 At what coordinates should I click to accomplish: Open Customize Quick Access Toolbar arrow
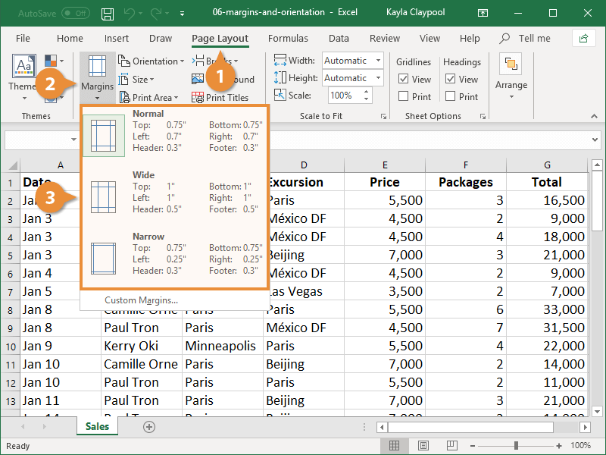tap(182, 14)
